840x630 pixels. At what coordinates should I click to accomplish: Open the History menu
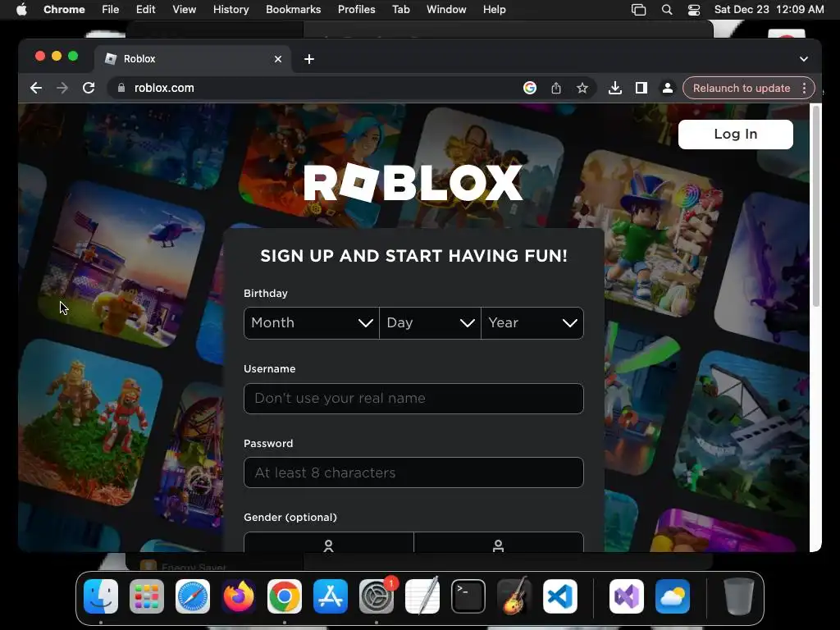pyautogui.click(x=231, y=10)
